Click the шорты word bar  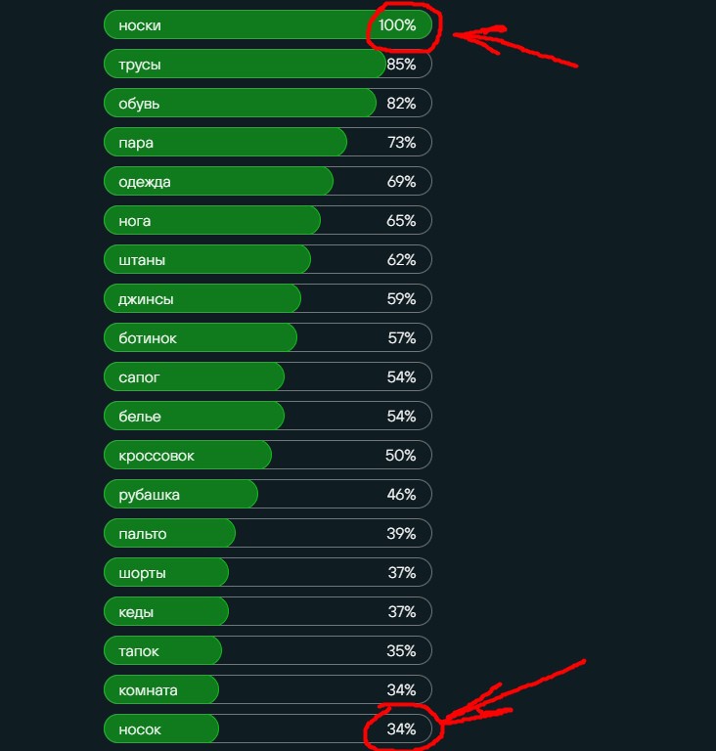(267, 572)
